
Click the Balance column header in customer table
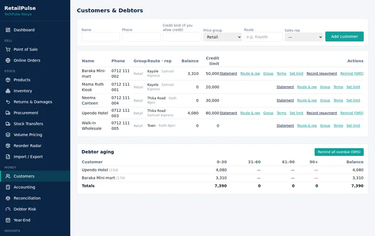(x=190, y=61)
